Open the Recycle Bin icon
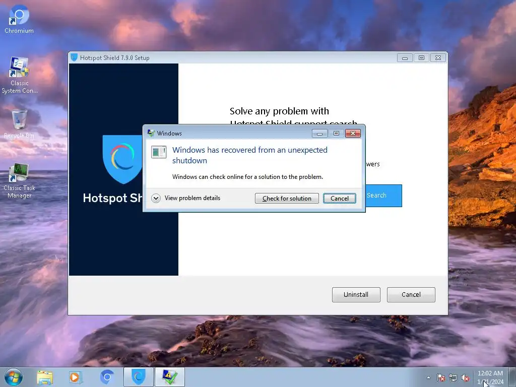 click(x=19, y=124)
